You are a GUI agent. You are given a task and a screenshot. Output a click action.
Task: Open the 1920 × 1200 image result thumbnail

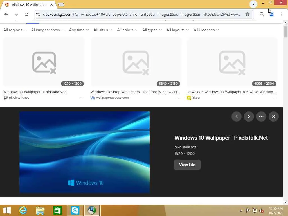pos(44,62)
